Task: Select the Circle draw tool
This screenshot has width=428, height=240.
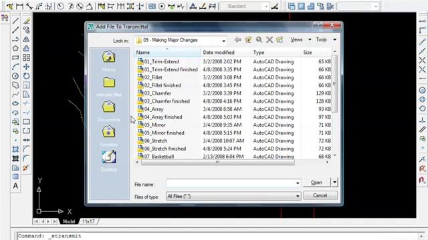Action: point(15,76)
